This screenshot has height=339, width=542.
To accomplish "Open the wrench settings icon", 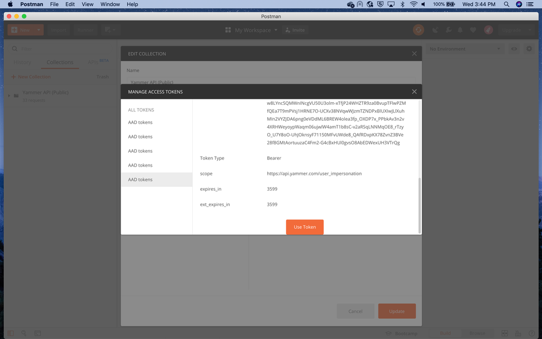I will [x=449, y=30].
